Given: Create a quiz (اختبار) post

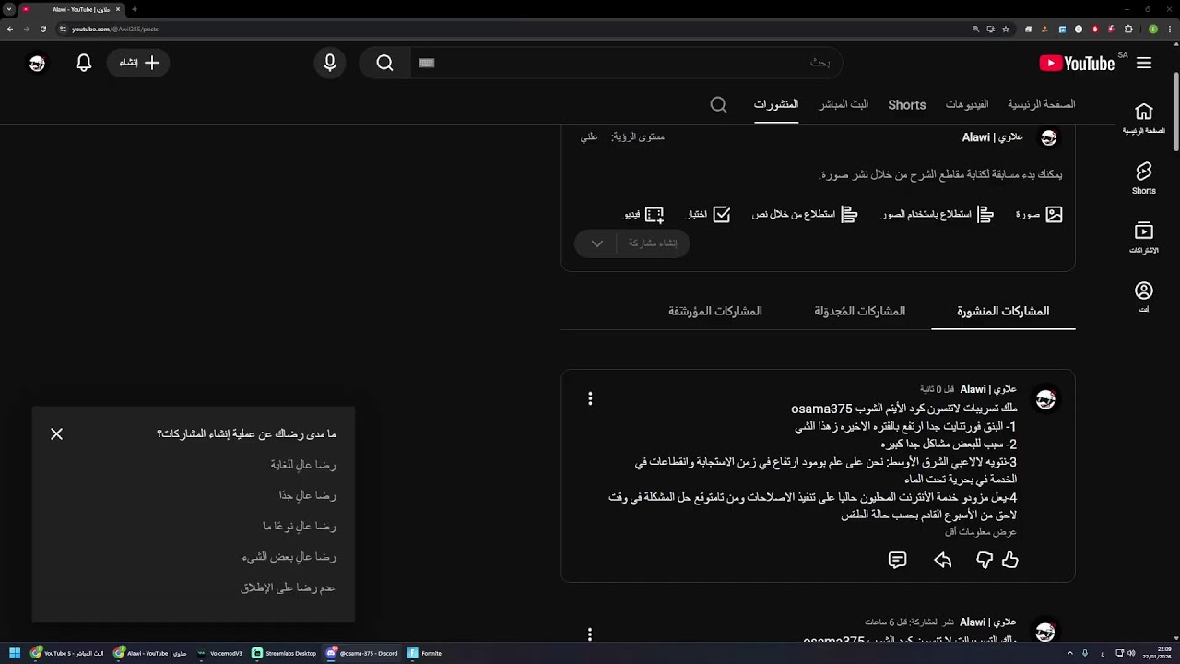Looking at the screenshot, I should [x=708, y=214].
